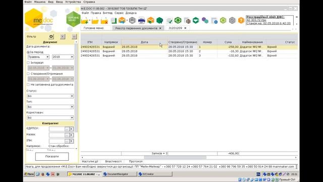Screen dimensions: 323x182
Task: Click the Назва browse ellipsis button
Action: [67, 135]
